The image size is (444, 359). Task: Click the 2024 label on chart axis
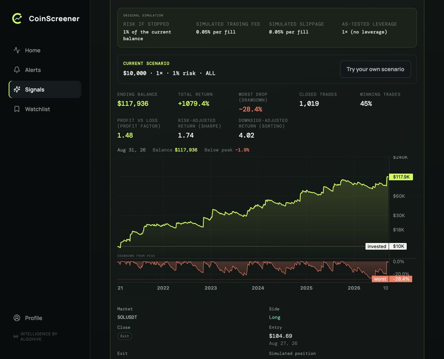point(258,288)
